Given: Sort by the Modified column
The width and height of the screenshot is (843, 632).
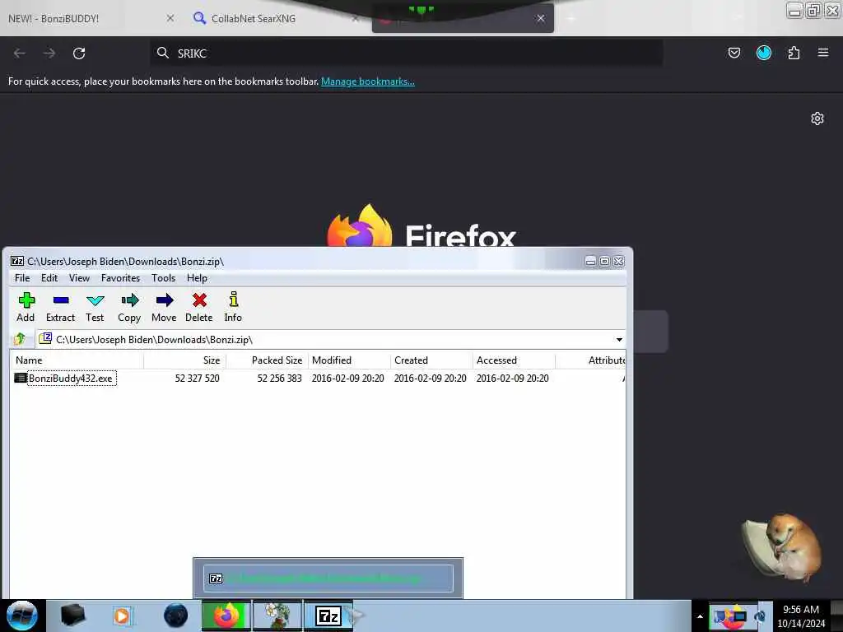Looking at the screenshot, I should point(349,360).
